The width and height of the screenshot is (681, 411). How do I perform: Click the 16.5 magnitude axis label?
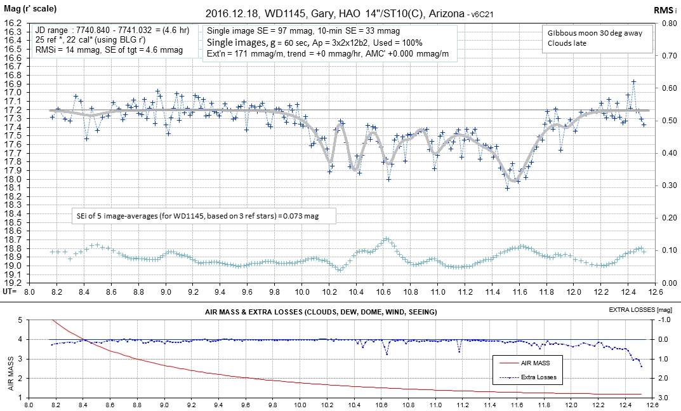12,49
